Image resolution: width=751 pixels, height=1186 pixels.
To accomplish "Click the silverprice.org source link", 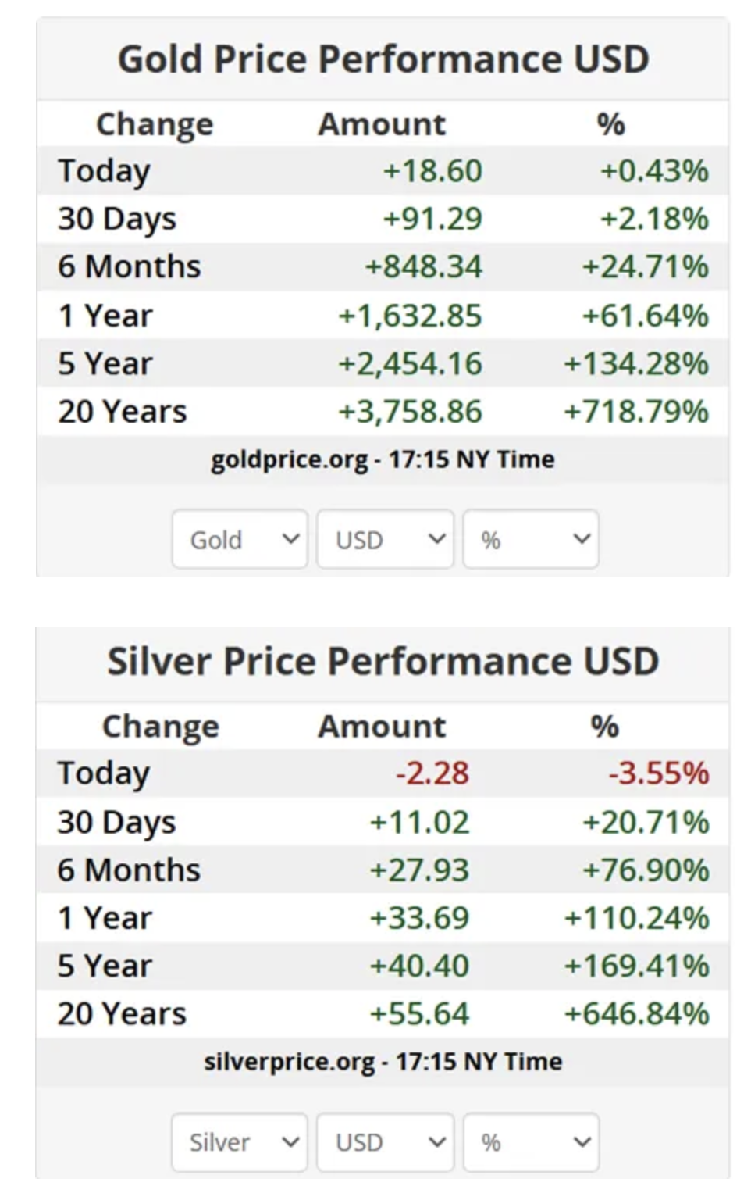I will pos(289,1062).
